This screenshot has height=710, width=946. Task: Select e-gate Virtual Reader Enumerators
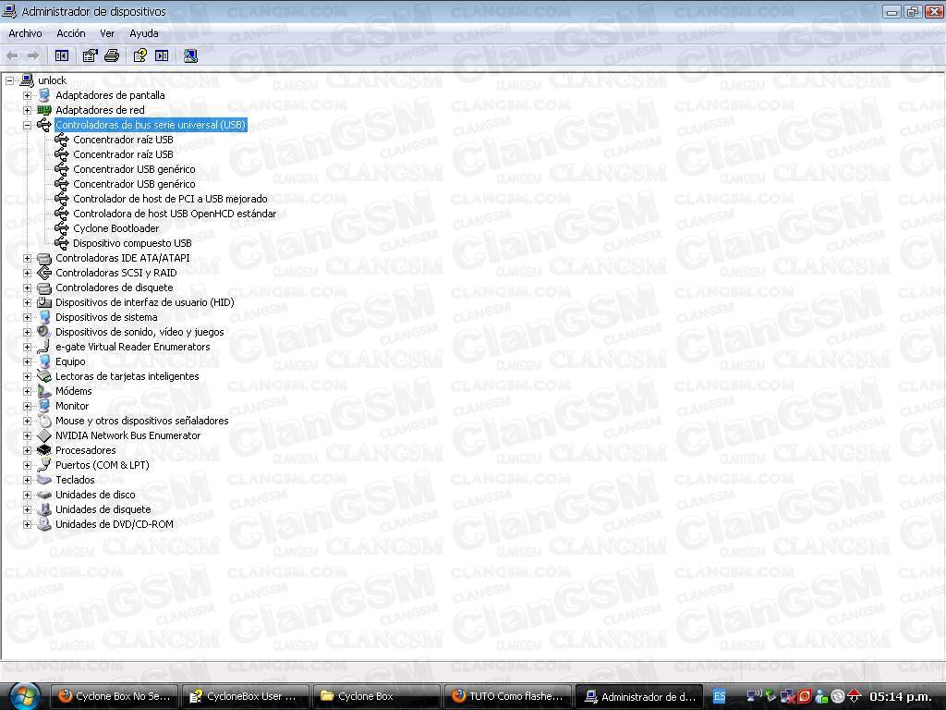(133, 347)
